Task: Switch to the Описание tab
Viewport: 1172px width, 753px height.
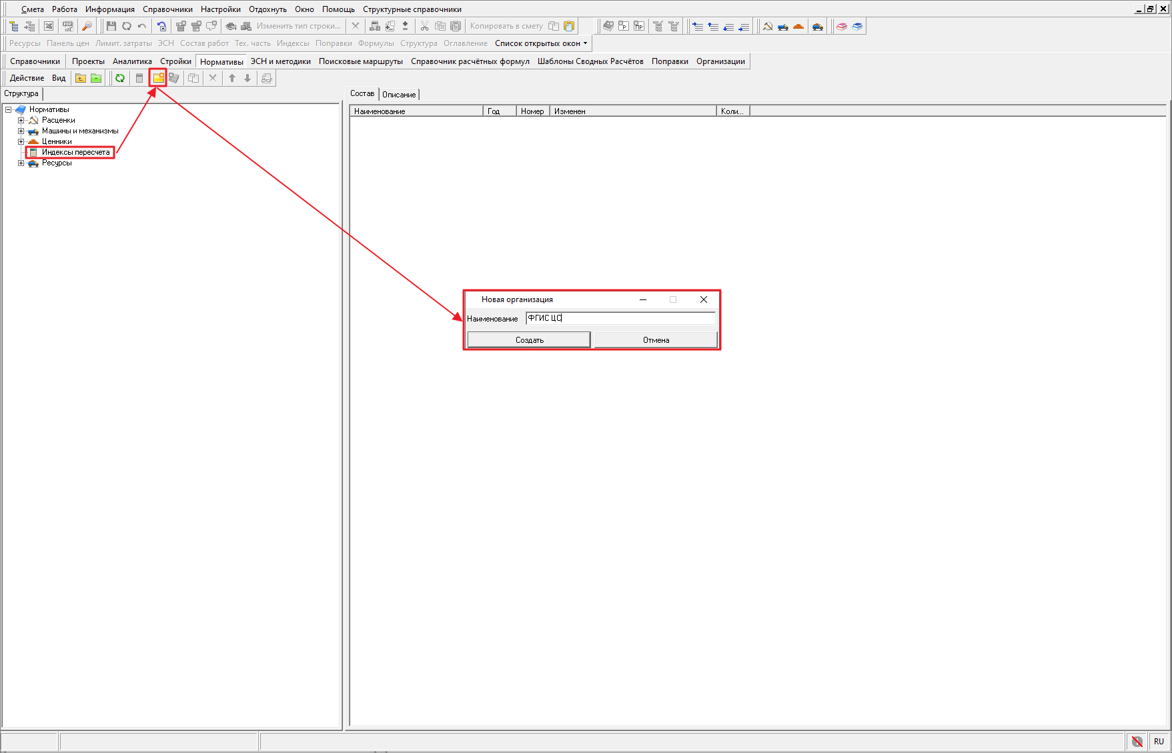Action: (x=399, y=95)
